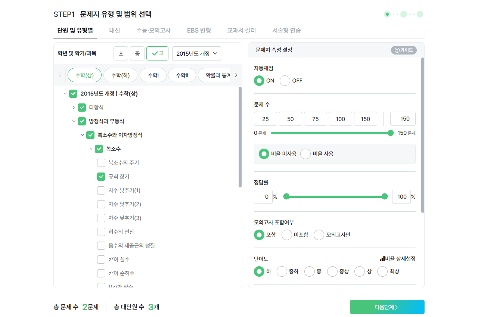
Task: Check the 복소수의 주기 checkbox
Action: tap(101, 163)
